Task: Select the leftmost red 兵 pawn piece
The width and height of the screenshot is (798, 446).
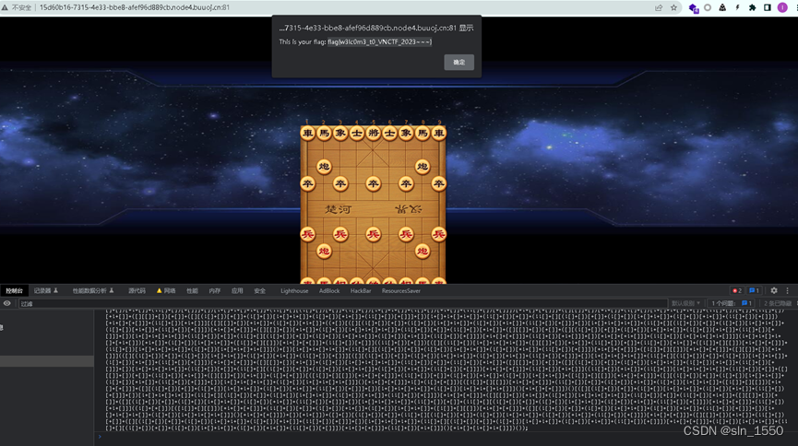Action: click(x=307, y=234)
